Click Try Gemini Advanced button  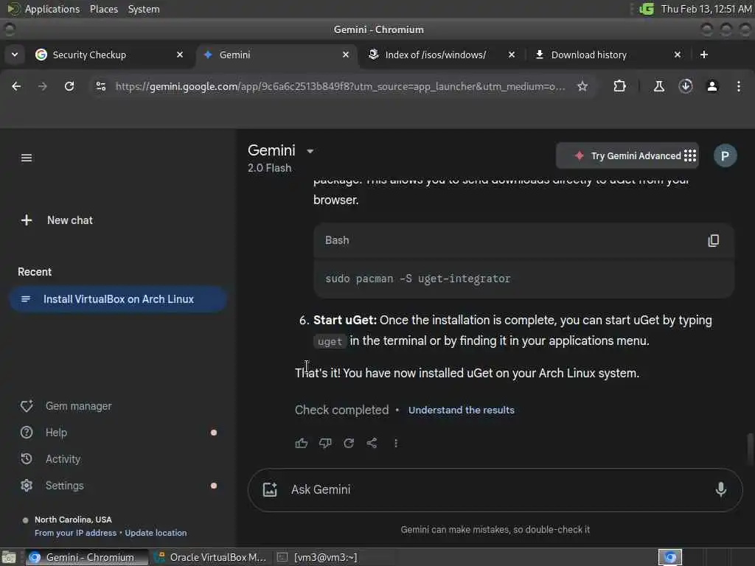[627, 156]
